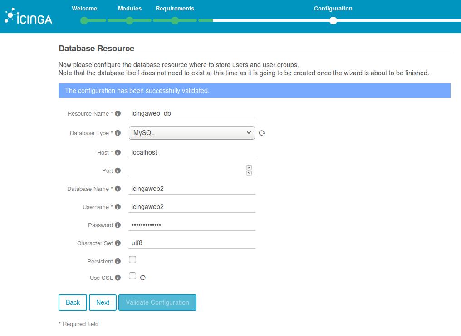Viewport: 461px width, 336px height.
Task: Decrease Port value with down arrow
Action: [x=249, y=173]
